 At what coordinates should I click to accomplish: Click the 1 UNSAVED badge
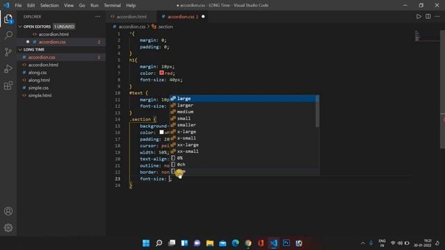(x=64, y=26)
